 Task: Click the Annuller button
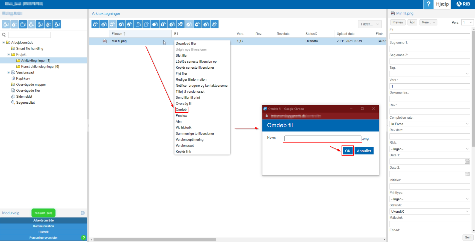coord(364,151)
